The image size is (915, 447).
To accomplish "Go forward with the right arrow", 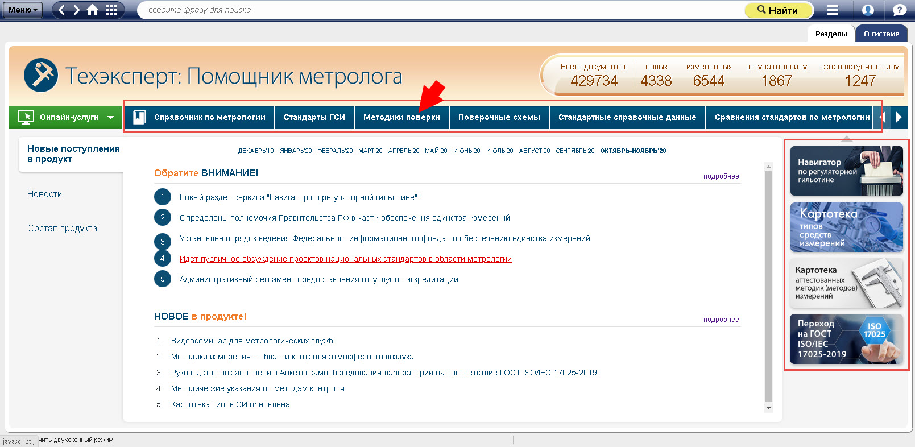I will point(76,10).
